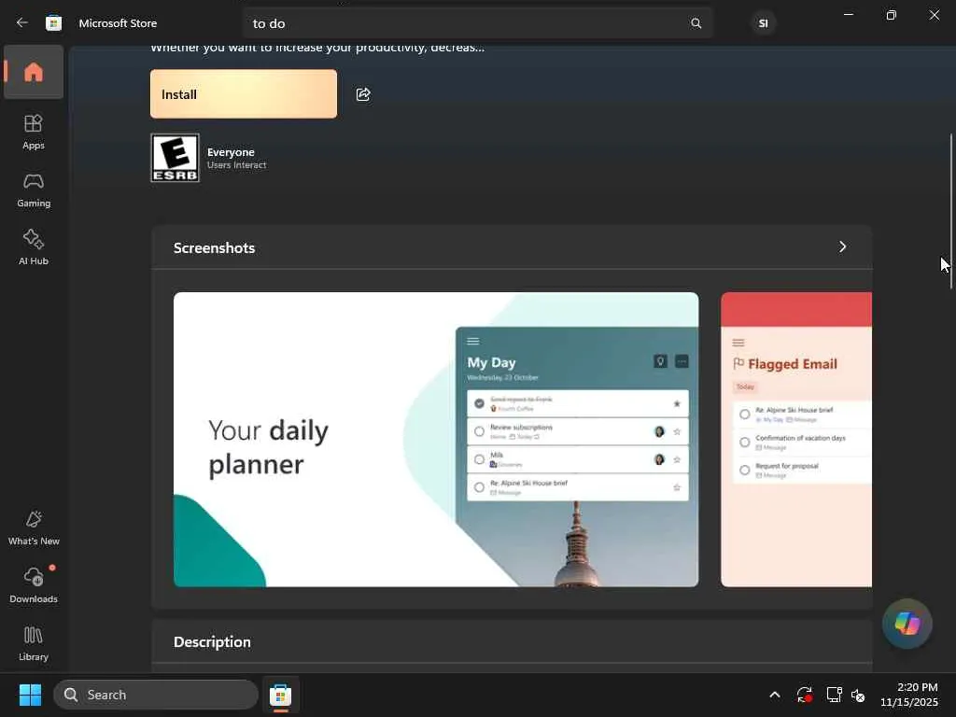The height and width of the screenshot is (717, 956).
Task: Minimize the Microsoft Store window
Action: pos(848,15)
